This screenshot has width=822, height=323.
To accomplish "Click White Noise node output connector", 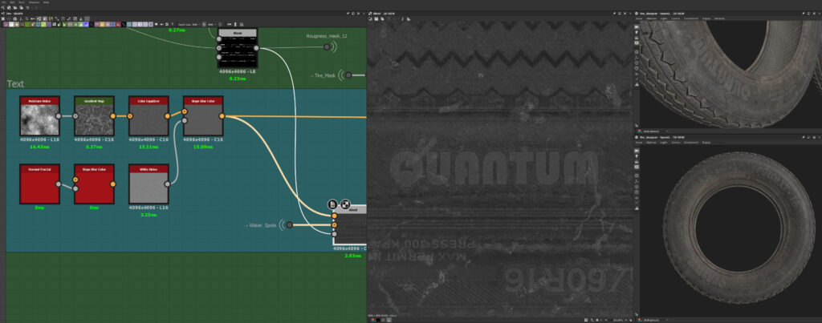I will (167, 184).
